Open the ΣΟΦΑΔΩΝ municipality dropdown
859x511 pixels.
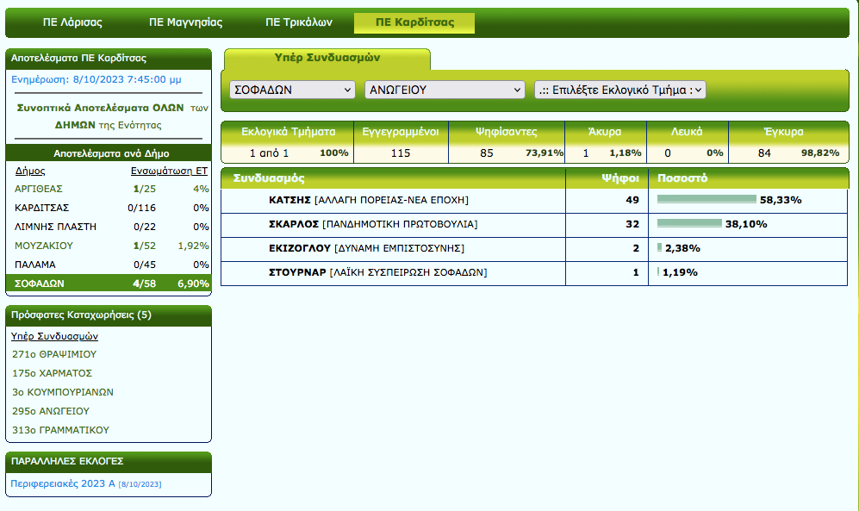[x=292, y=90]
